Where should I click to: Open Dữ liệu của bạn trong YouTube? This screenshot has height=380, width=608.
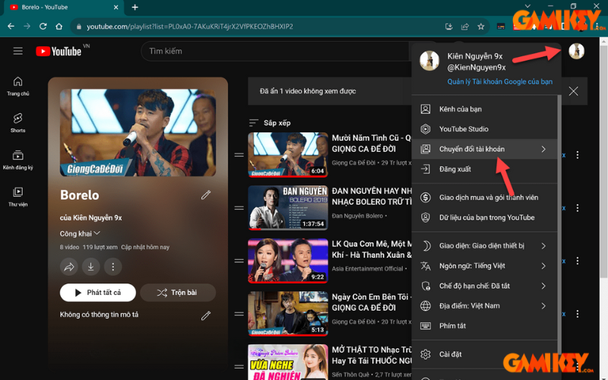484,217
